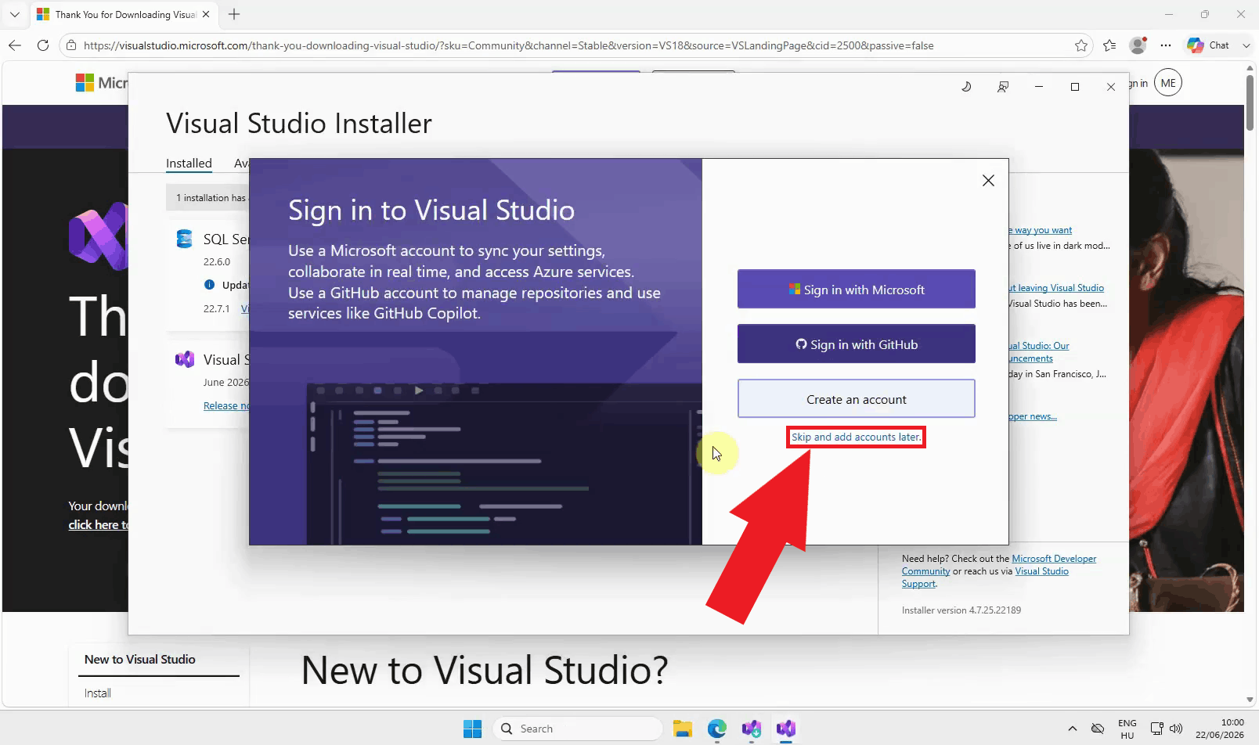Viewport: 1259px width, 745px height.
Task: Add this page to favorites star icon
Action: (1081, 45)
